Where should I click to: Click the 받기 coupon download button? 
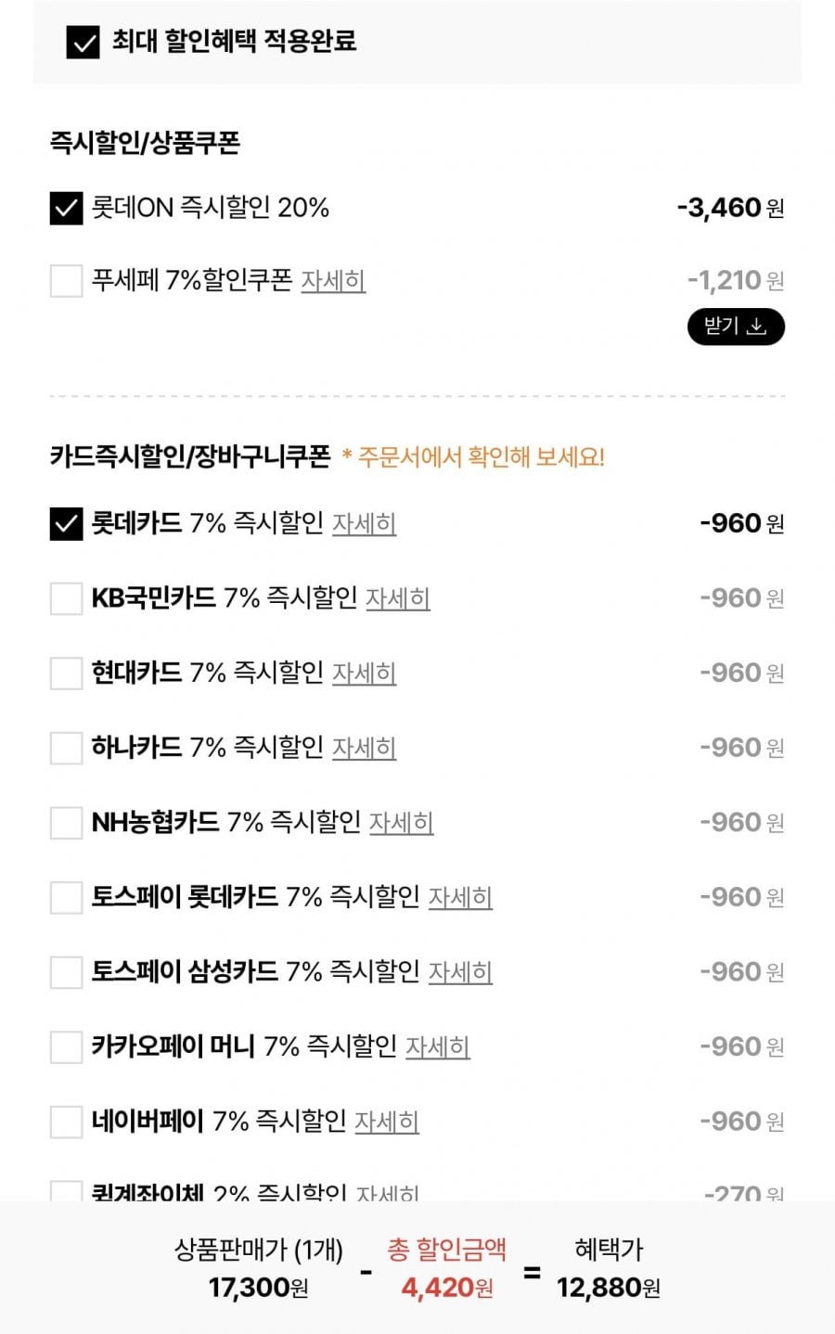click(x=735, y=327)
